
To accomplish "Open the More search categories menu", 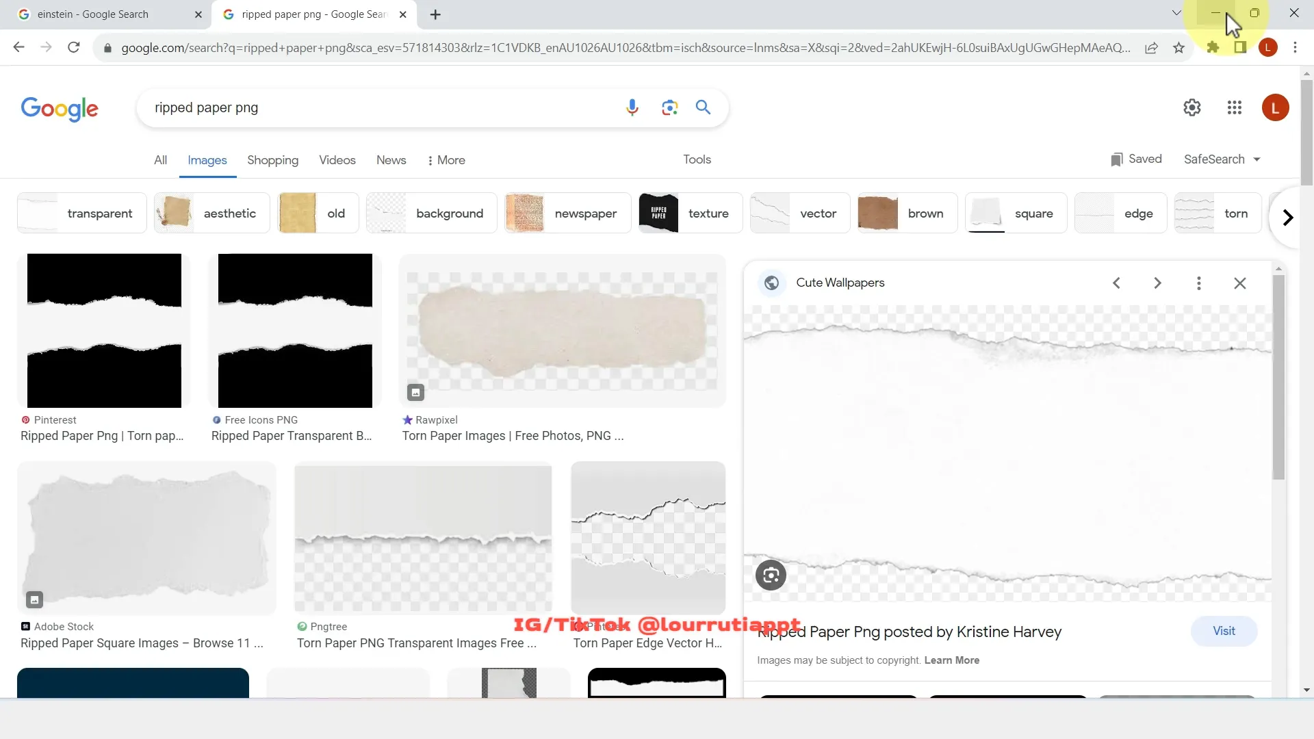I will 446,160.
